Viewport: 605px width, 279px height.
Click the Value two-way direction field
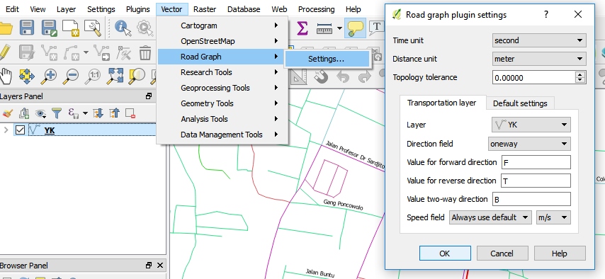tap(531, 199)
